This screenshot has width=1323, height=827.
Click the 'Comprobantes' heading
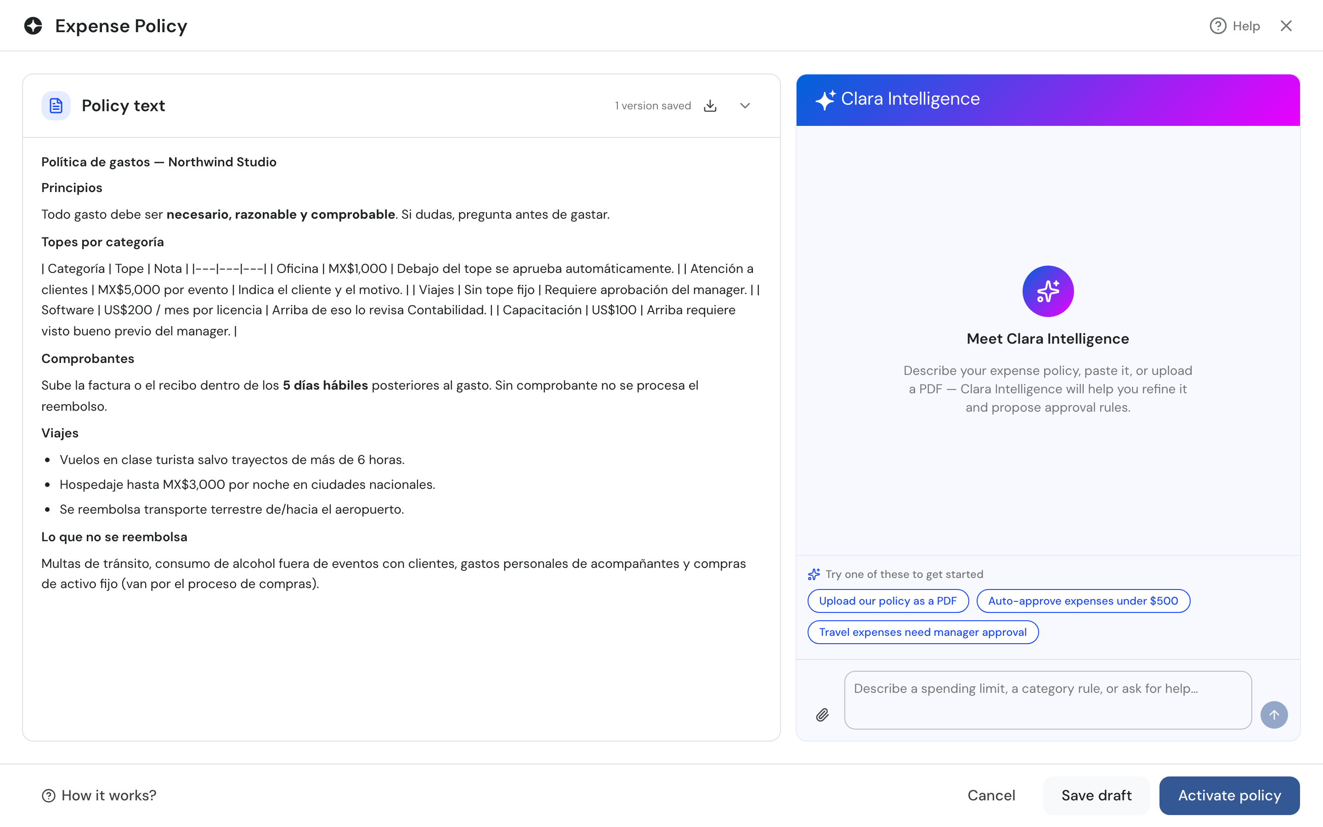coord(88,359)
